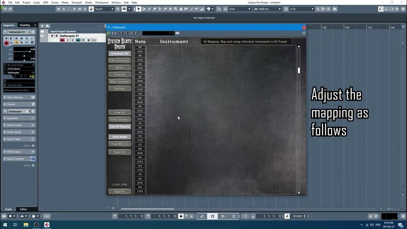Open Edit Instrument on SsdSampler 01 track row
The height and width of the screenshot is (229, 407).
[x=72, y=40]
